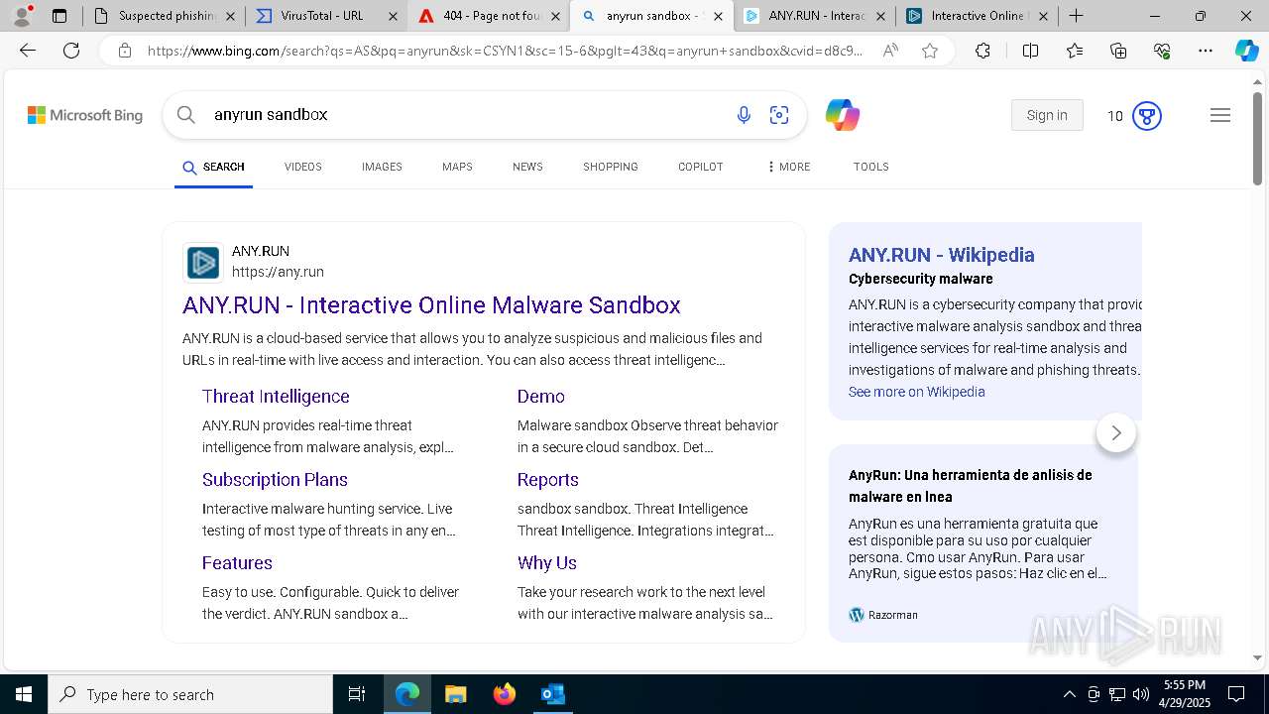This screenshot has width=1269, height=714.
Task: Click See more on Wikipedia
Action: pos(917,392)
